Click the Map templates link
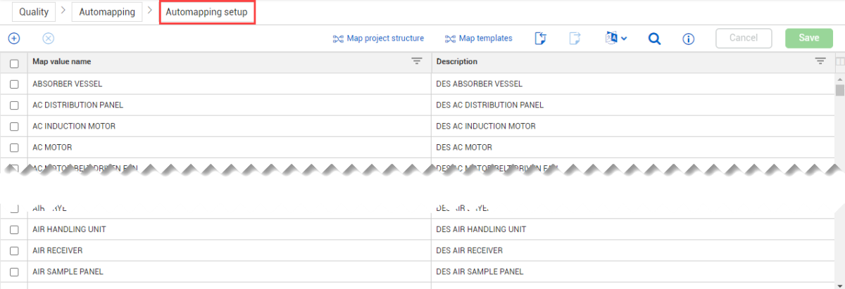 (479, 39)
